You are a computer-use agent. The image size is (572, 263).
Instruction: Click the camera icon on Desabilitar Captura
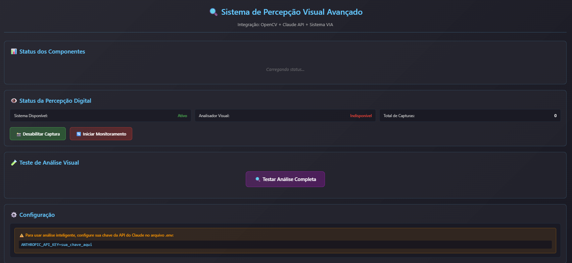tap(19, 134)
